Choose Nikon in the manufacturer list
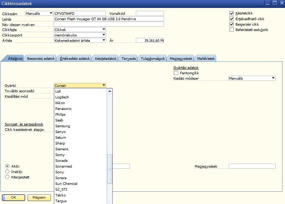Image resolution: width=285 pixels, height=204 pixels. coord(81,103)
